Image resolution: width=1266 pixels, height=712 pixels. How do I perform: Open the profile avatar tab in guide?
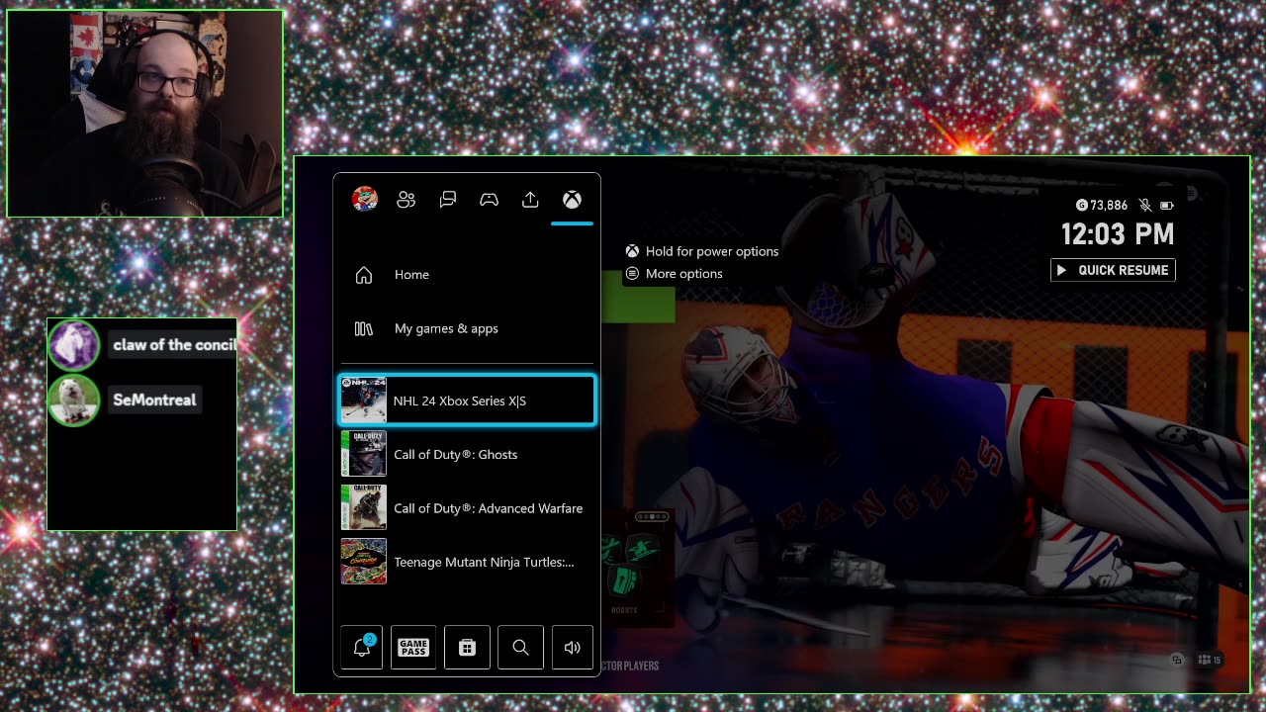point(364,199)
